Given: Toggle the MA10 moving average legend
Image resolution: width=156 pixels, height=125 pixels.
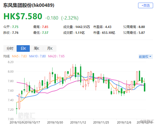Looking at the screenshot, I should [37, 56].
